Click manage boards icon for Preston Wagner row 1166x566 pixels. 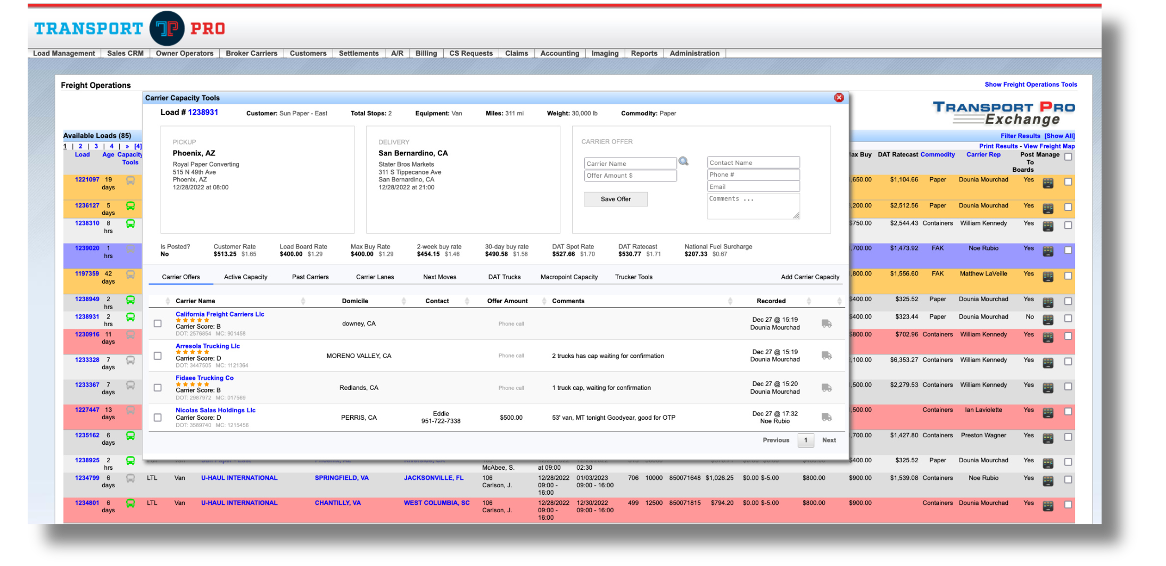pyautogui.click(x=1048, y=438)
